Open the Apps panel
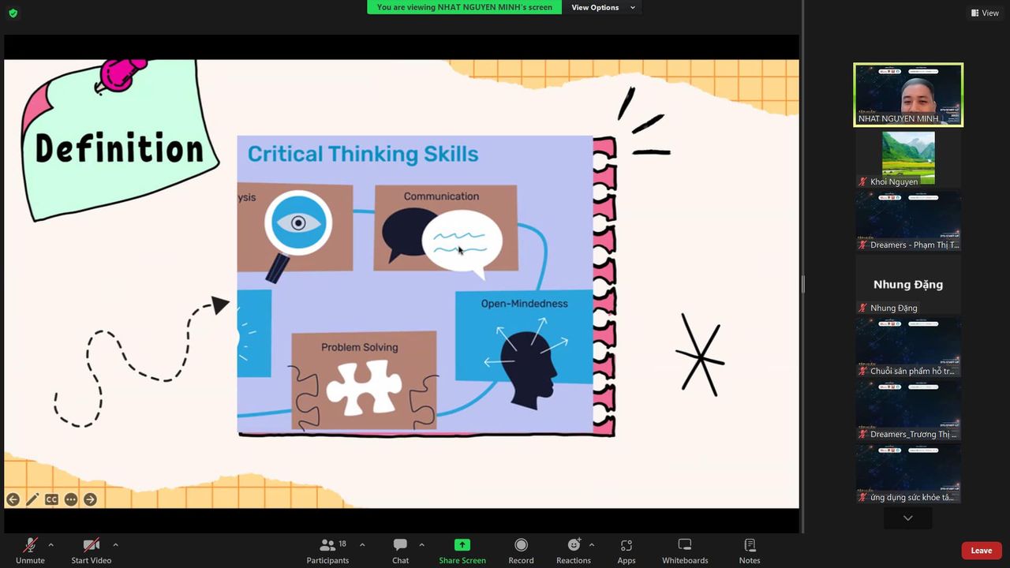The width and height of the screenshot is (1010, 568). click(x=627, y=545)
